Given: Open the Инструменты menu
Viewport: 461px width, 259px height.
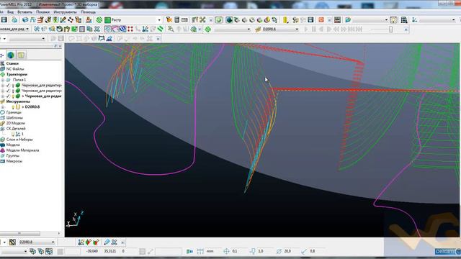Looking at the screenshot, I should pyautogui.click(x=65, y=12).
